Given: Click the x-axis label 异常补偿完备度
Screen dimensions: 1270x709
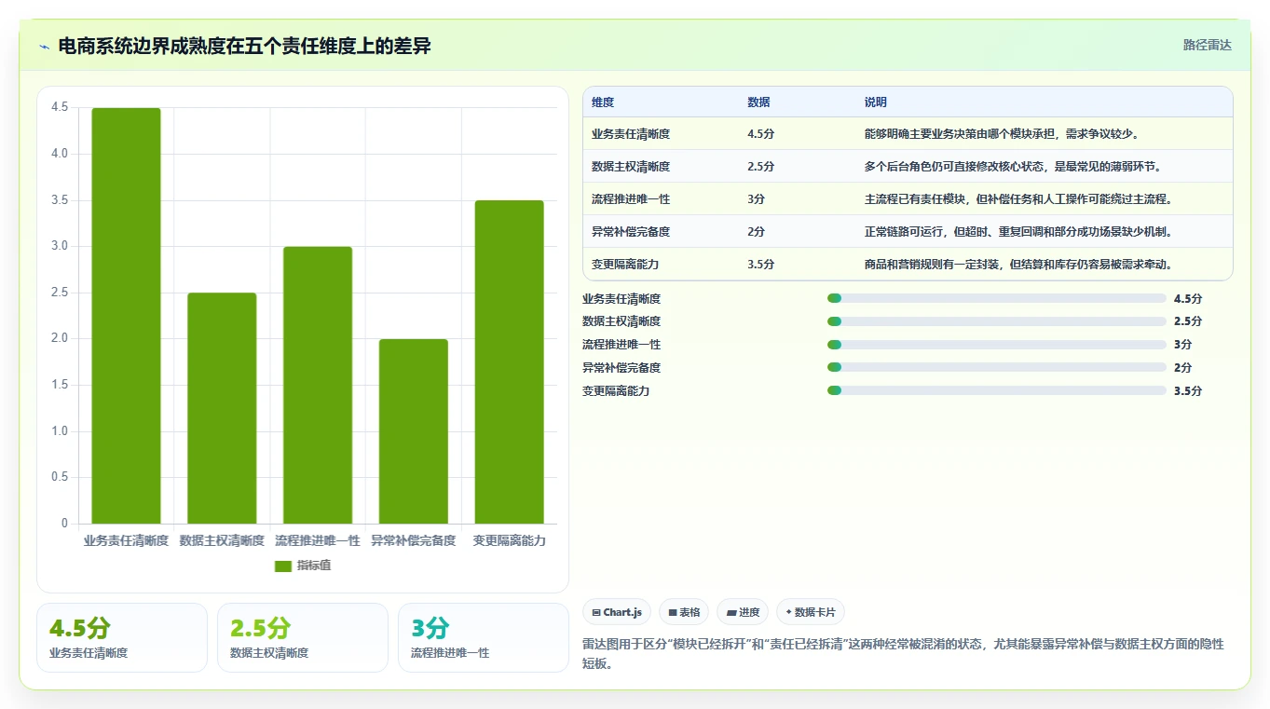Looking at the screenshot, I should point(413,540).
